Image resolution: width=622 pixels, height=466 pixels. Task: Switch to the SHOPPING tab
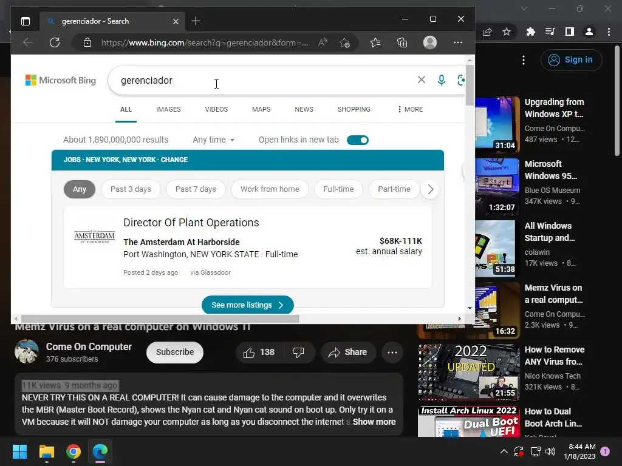[x=354, y=109]
